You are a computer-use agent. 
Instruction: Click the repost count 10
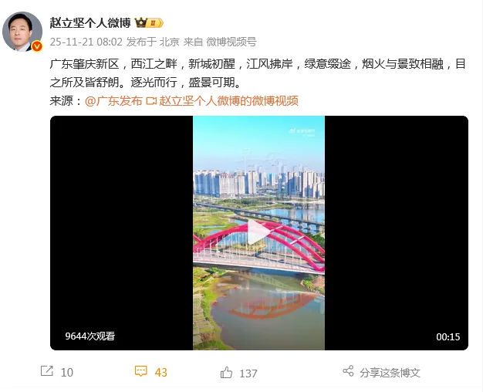67,373
